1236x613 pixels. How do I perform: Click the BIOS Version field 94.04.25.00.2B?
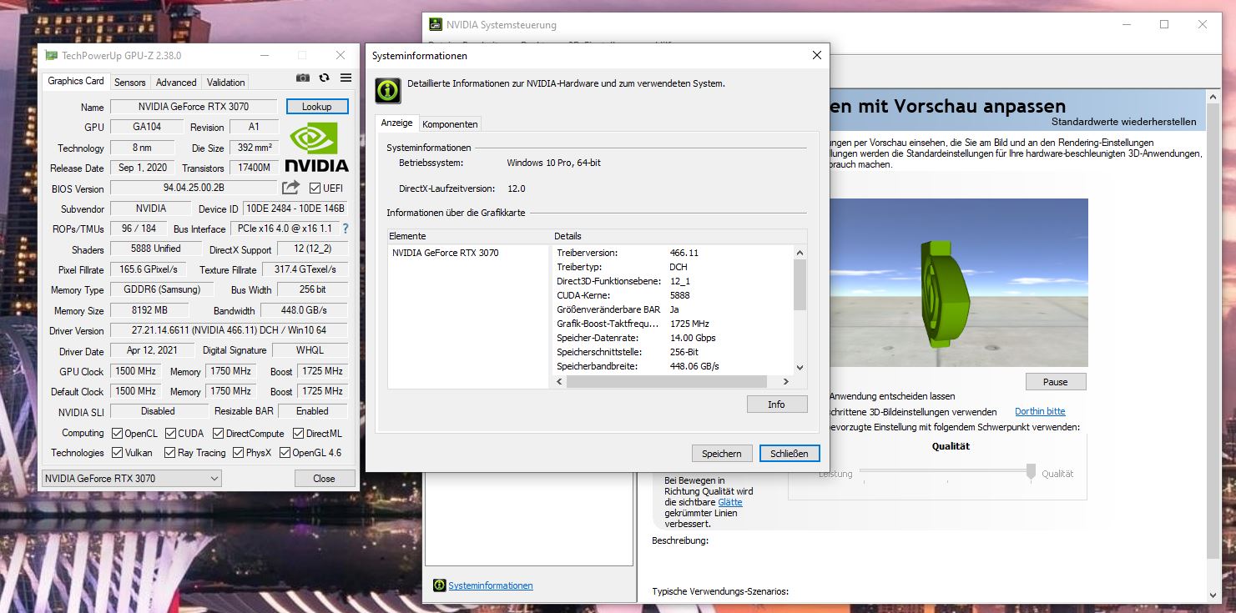tap(194, 188)
